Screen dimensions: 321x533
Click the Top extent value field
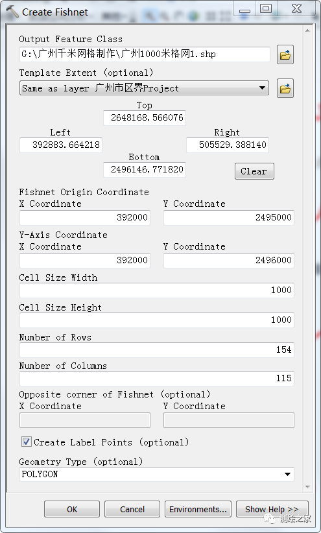click(x=145, y=118)
